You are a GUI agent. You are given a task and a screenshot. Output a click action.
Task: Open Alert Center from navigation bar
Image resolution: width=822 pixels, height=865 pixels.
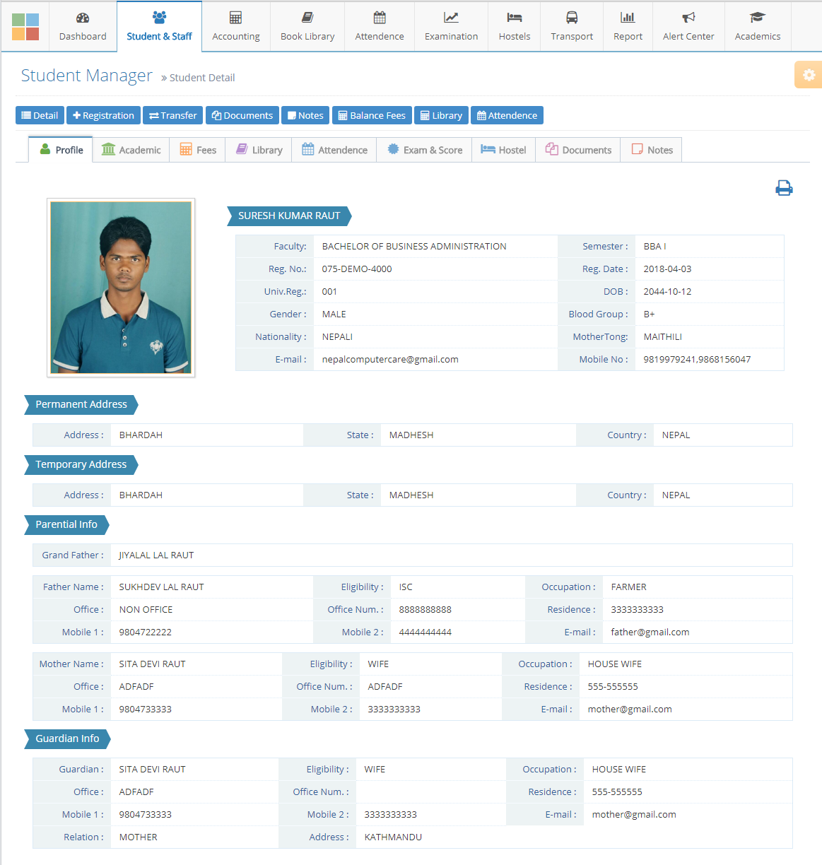(x=688, y=27)
